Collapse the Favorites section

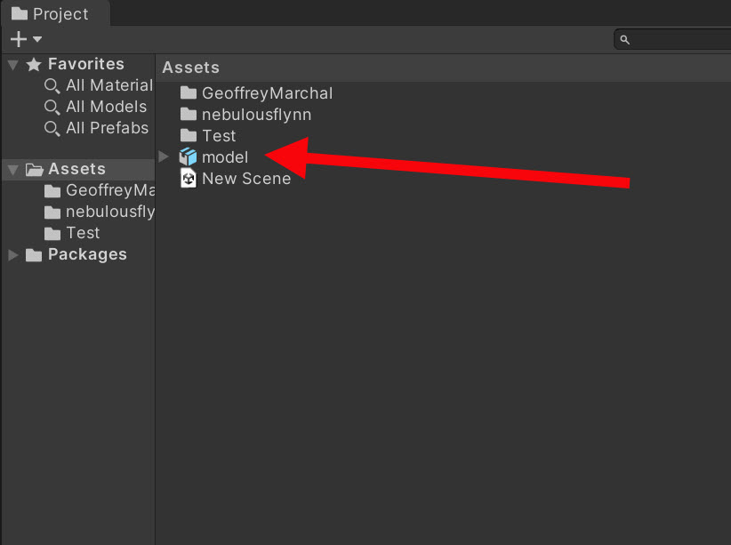pyautogui.click(x=13, y=65)
